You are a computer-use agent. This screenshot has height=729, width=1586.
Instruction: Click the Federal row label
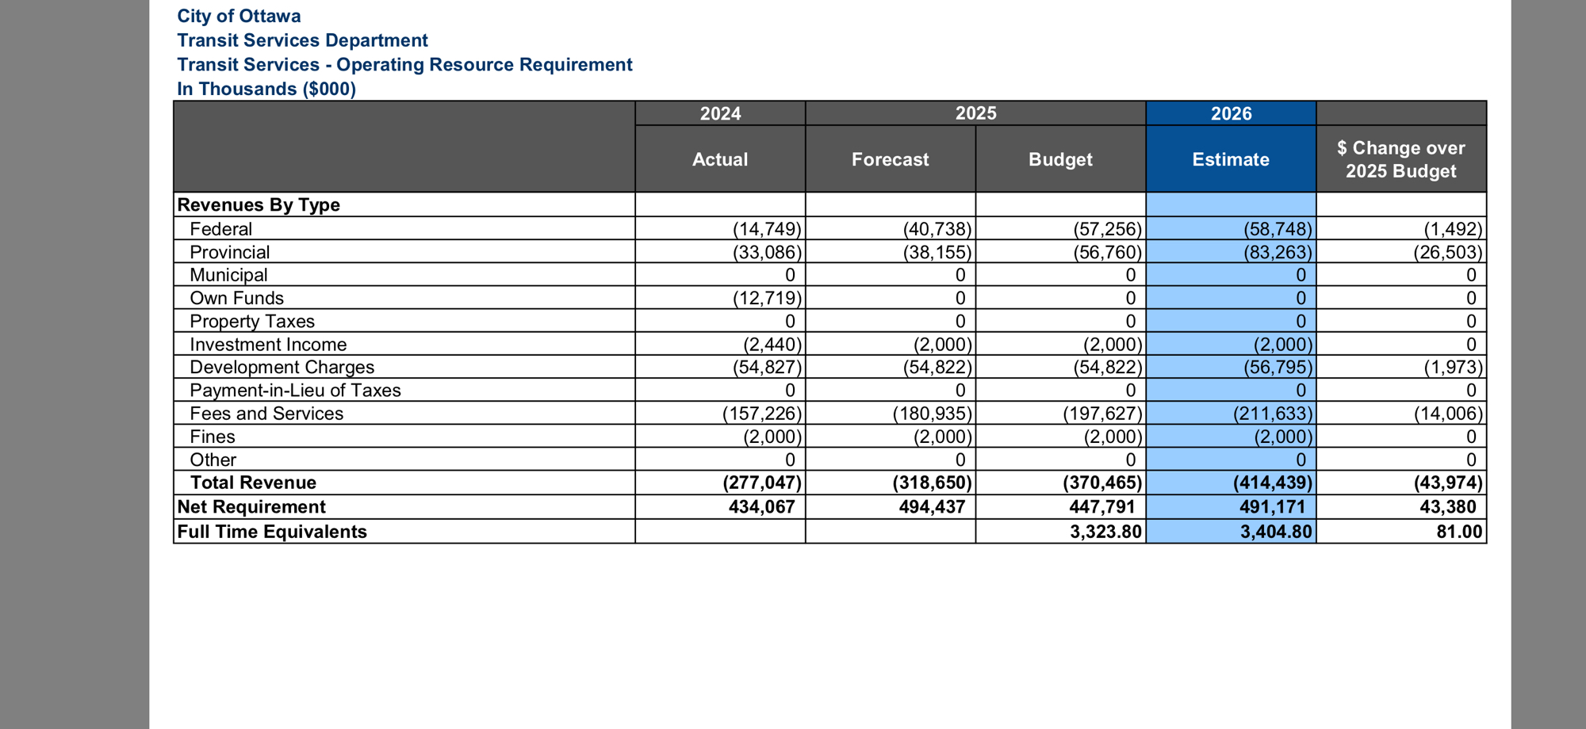point(220,229)
